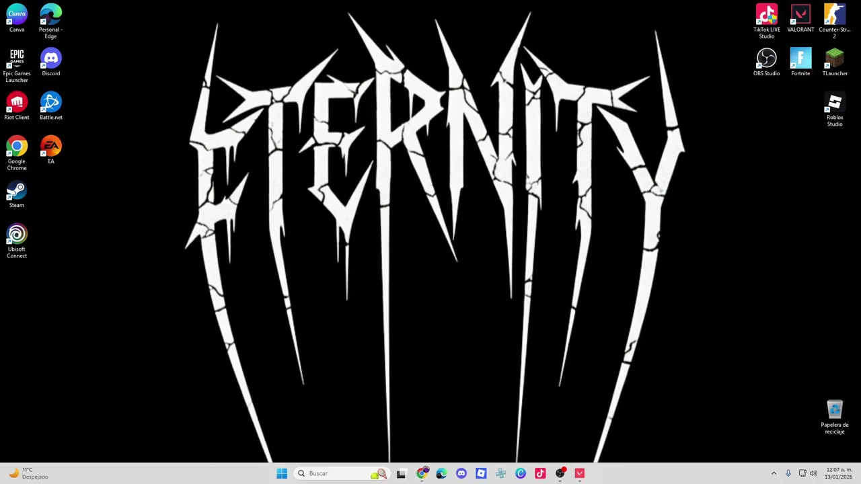Image resolution: width=861 pixels, height=484 pixels.
Task: Open the Canva desktop shortcut
Action: pyautogui.click(x=17, y=19)
